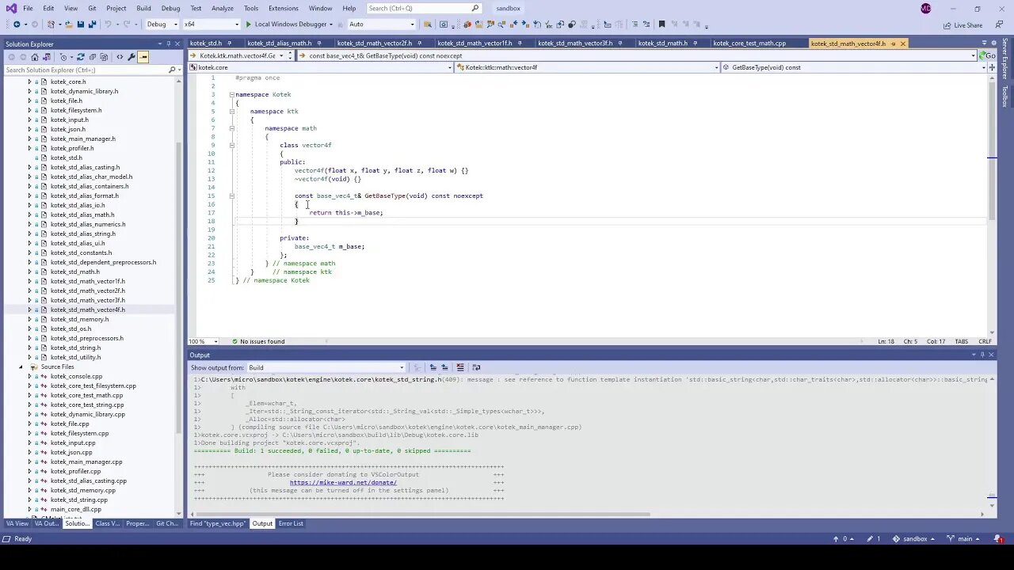1014x570 pixels.
Task: Open the 100 % zoom dropdown
Action: 205,341
